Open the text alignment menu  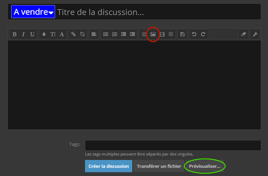[94, 34]
